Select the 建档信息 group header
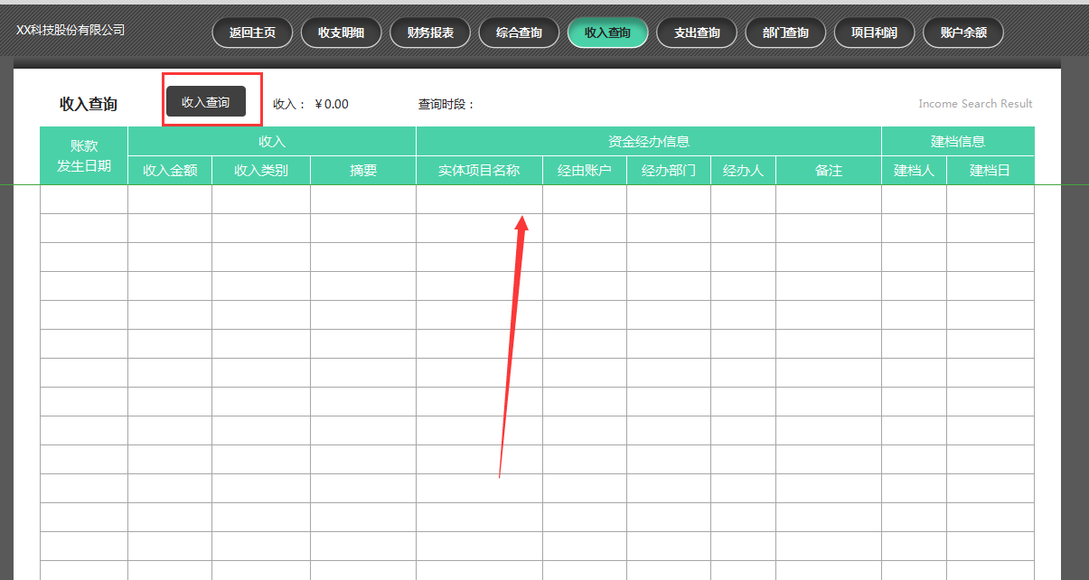Viewport: 1089px width, 580px height. (957, 141)
